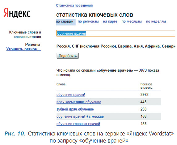Click the Слова column header

pos(61,84)
